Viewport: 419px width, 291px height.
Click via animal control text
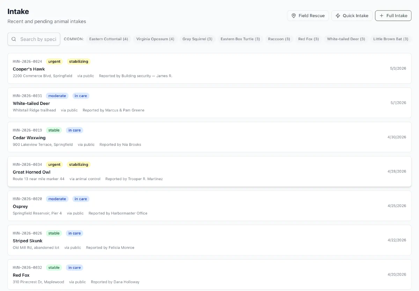[x=85, y=179]
